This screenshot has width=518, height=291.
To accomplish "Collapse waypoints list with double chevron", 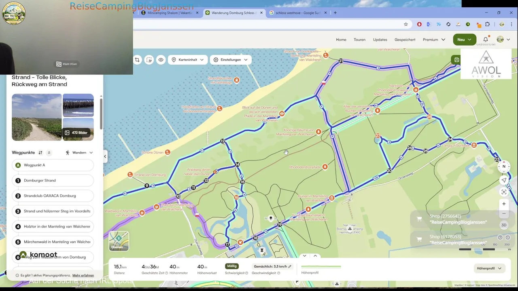I will coord(49,153).
